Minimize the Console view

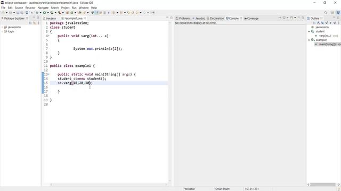click(x=299, y=18)
